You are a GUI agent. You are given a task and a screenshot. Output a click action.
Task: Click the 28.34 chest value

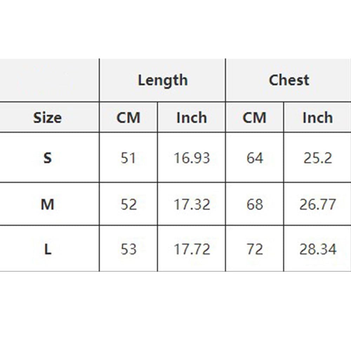tap(317, 249)
